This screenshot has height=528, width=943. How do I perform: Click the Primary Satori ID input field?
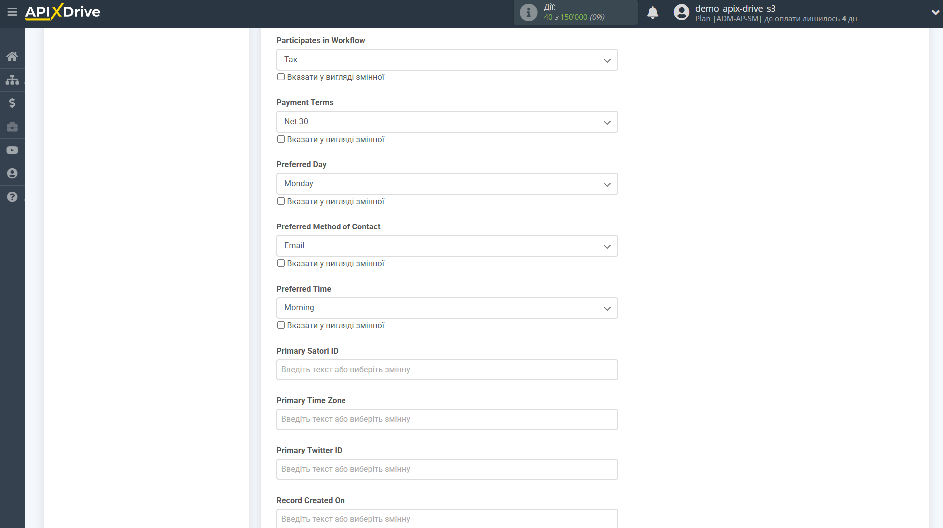pos(447,370)
